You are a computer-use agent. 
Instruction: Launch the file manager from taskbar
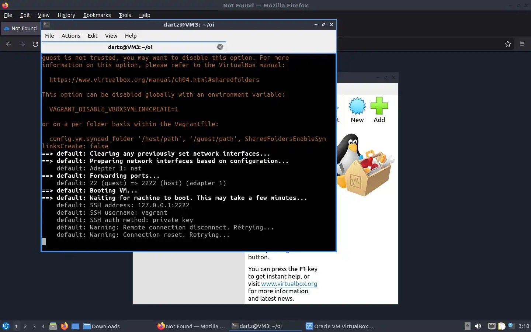[53, 326]
